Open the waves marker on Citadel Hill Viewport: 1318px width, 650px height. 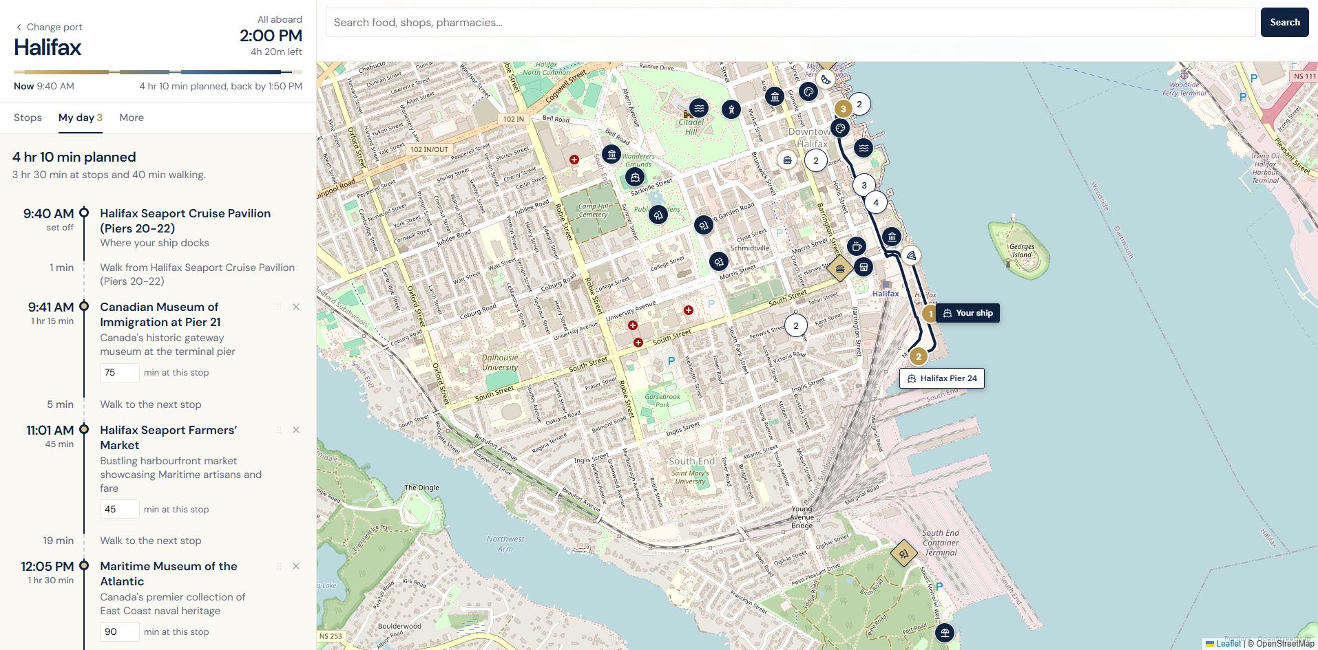pyautogui.click(x=699, y=108)
